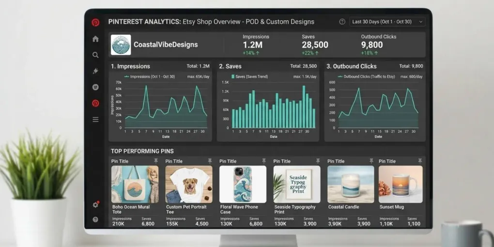This screenshot has width=494, height=247.
Task: Click the Boho Ocean Mural Tote title
Action: [131, 210]
